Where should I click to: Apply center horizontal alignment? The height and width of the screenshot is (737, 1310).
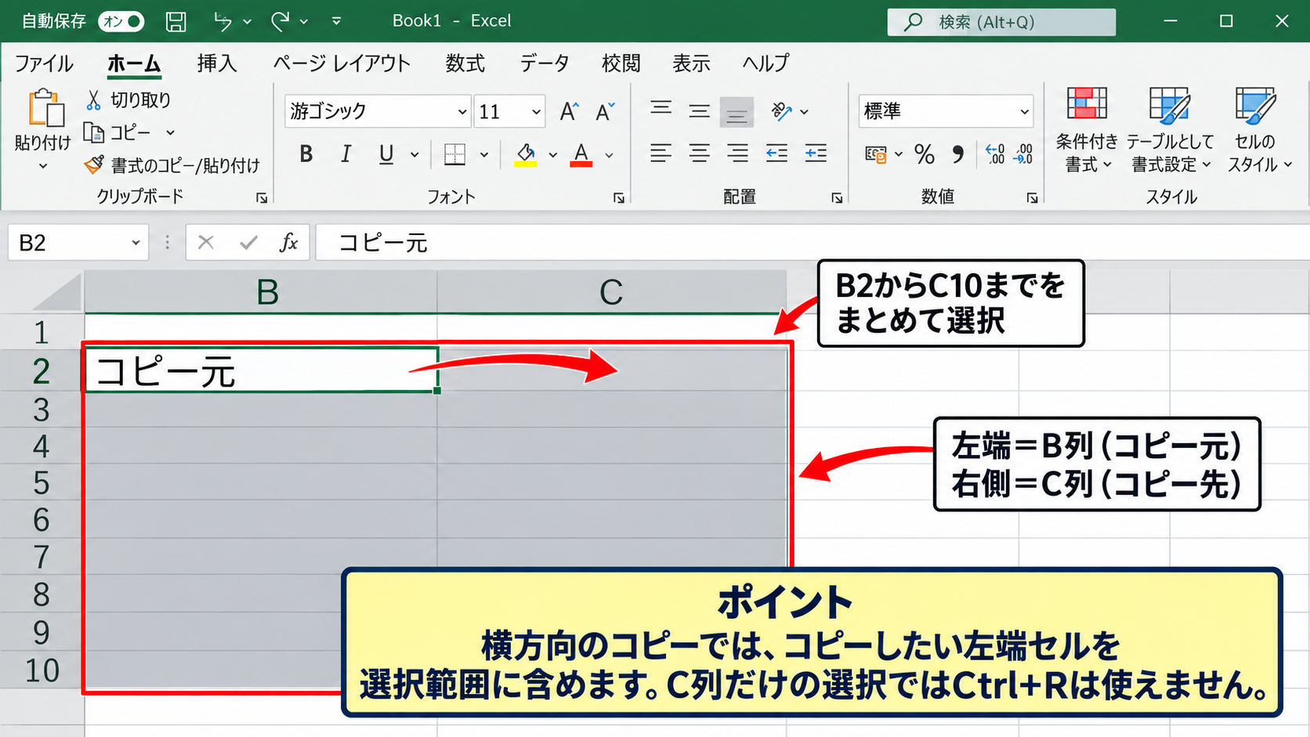click(699, 153)
